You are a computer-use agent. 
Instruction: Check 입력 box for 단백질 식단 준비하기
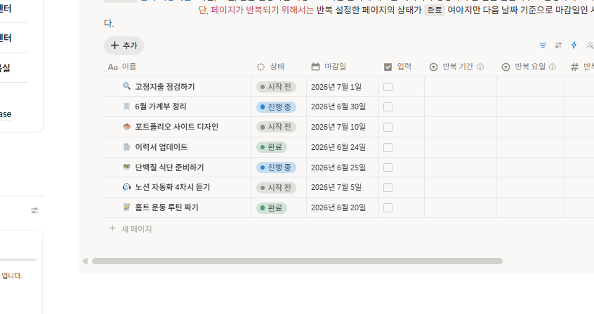[x=388, y=168]
